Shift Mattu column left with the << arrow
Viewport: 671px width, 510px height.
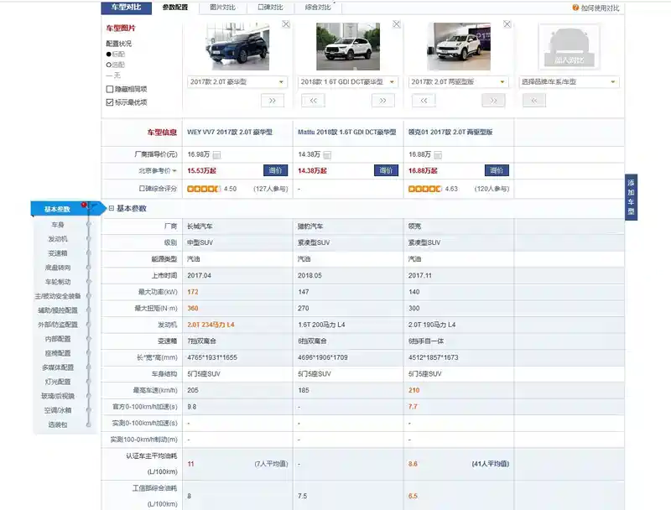tap(313, 101)
